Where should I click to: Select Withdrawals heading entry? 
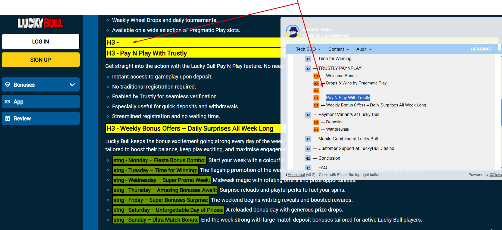tap(337, 129)
